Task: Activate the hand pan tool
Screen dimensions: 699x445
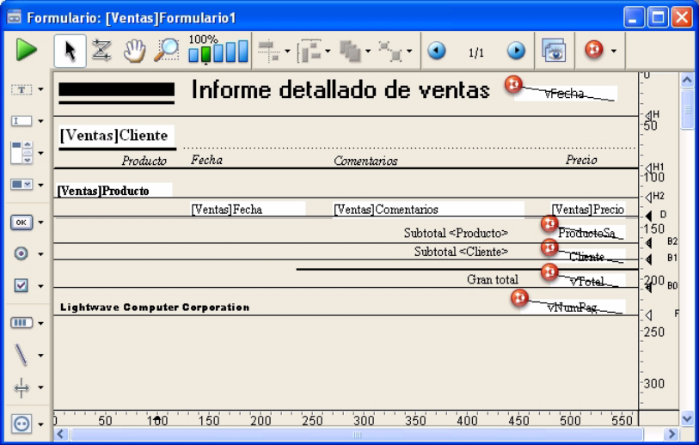Action: (133, 52)
